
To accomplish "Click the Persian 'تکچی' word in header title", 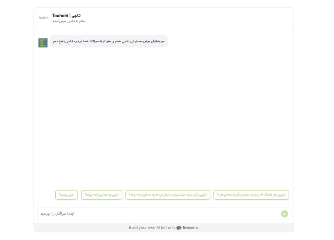I will (x=76, y=15).
